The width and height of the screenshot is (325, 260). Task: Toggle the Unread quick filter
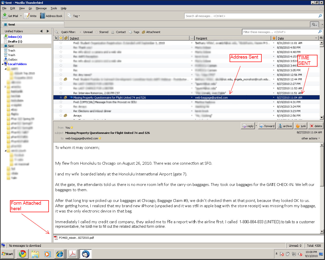tap(86, 32)
